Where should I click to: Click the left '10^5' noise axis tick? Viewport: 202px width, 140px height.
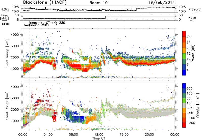15,7
